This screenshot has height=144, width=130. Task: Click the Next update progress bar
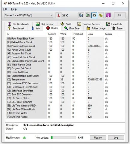click(x=63, y=138)
